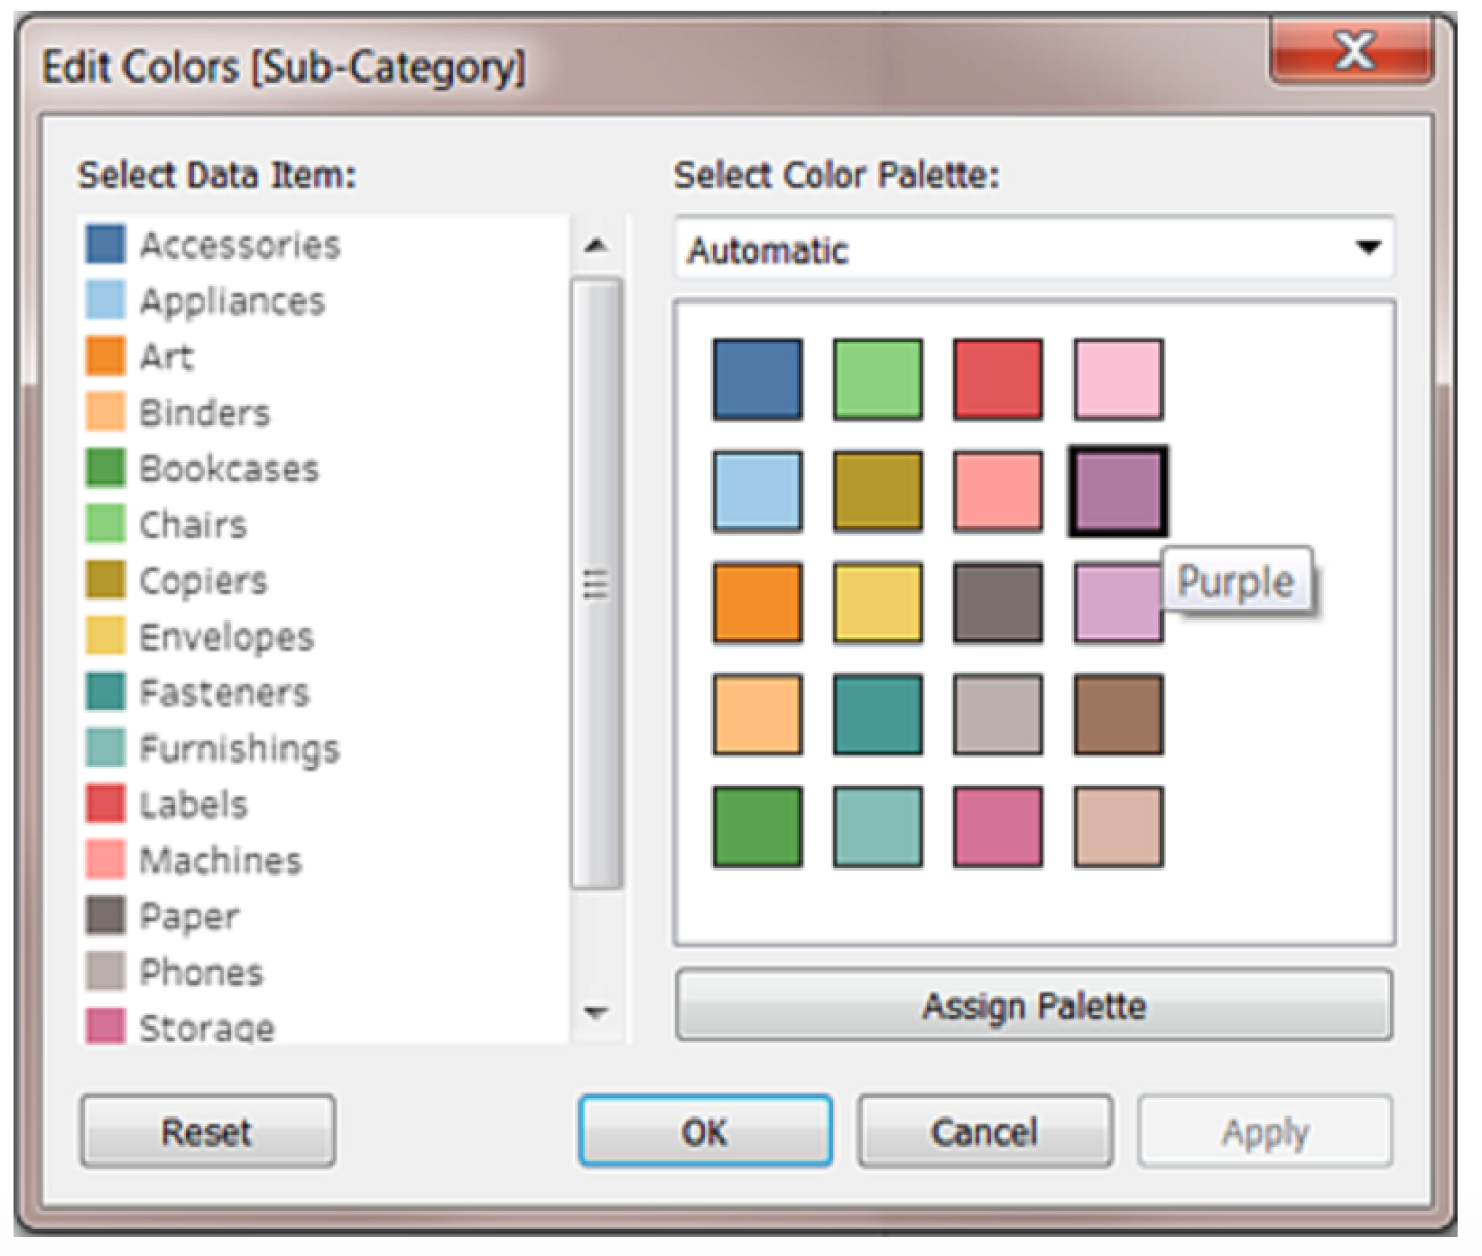
Task: Open the Select Color Palette dropdown
Action: click(x=1372, y=250)
